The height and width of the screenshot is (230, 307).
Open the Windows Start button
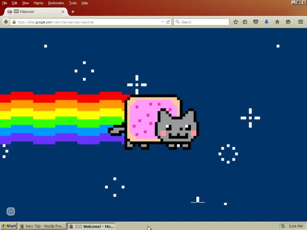click(9, 226)
